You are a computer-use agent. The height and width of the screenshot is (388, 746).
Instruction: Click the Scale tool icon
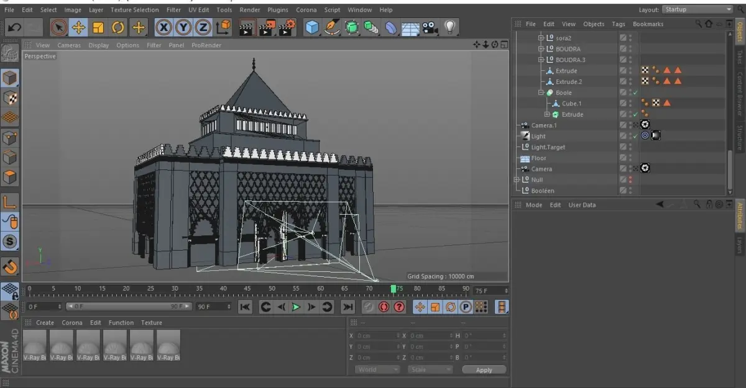click(98, 27)
